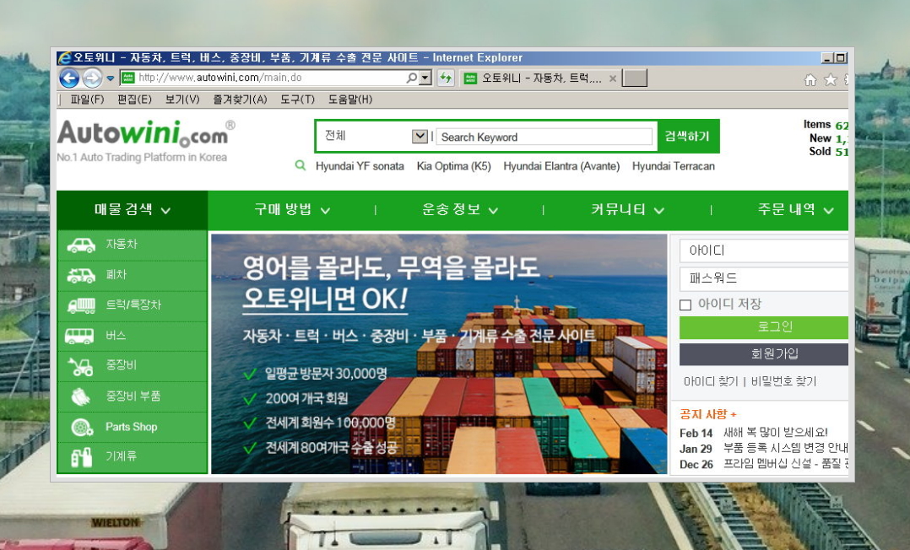The width and height of the screenshot is (910, 550).
Task: Click the Search Keyword input field
Action: click(544, 137)
